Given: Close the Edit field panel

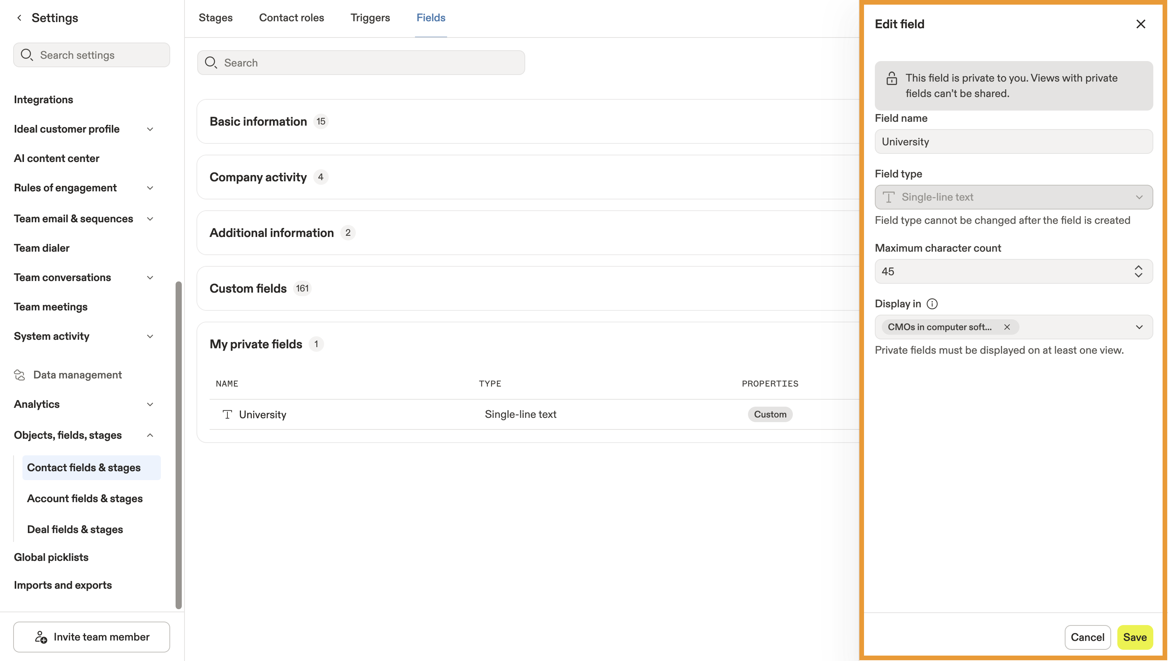Looking at the screenshot, I should point(1140,24).
